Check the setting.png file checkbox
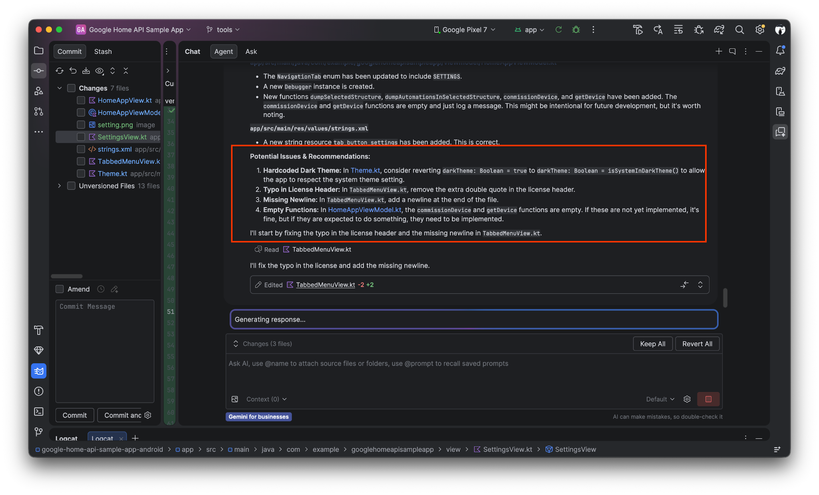Screen dimensions: 819x495 point(81,125)
